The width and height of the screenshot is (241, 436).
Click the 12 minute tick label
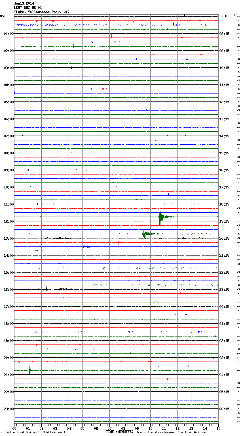tap(177, 429)
